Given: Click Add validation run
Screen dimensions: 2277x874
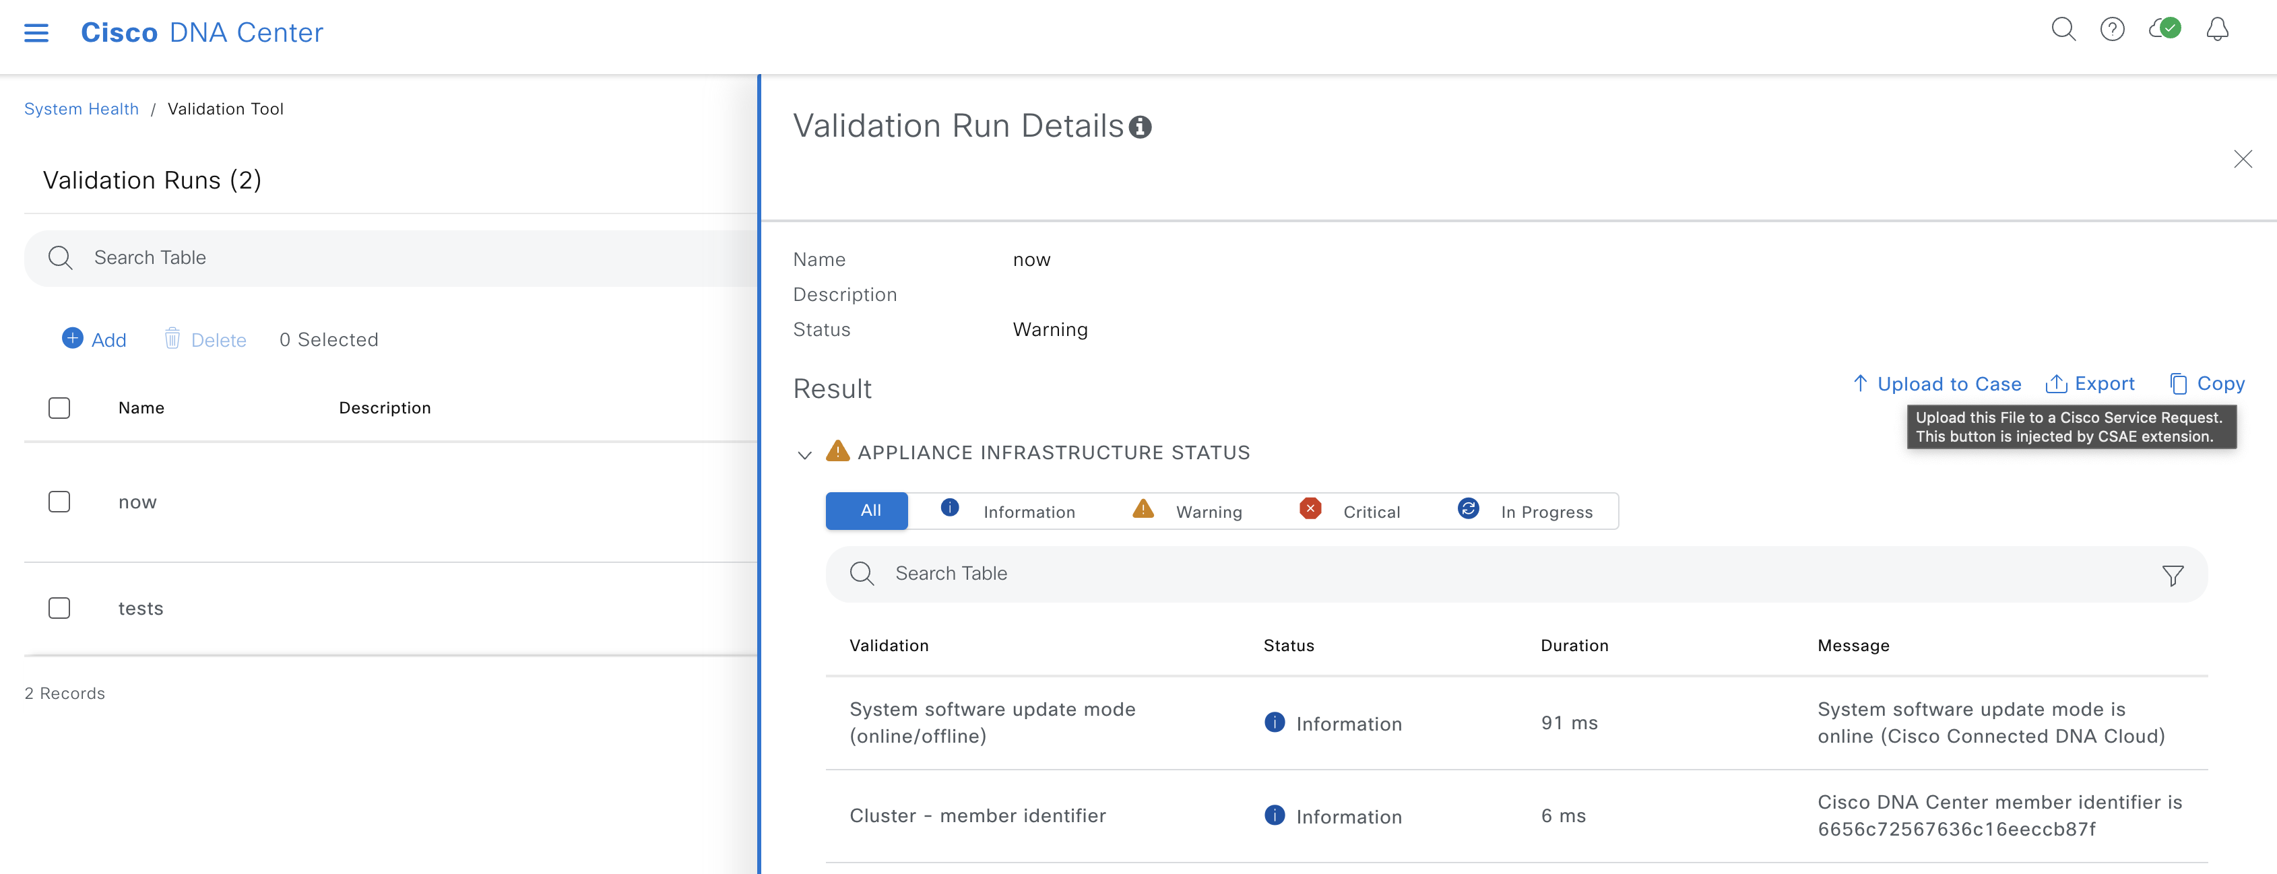Looking at the screenshot, I should pos(94,339).
